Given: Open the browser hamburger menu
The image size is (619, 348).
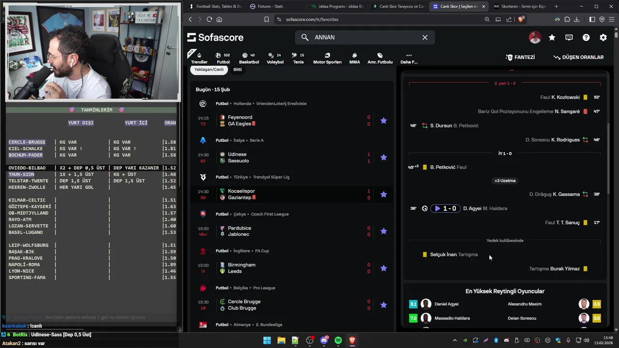Looking at the screenshot, I should (611, 19).
